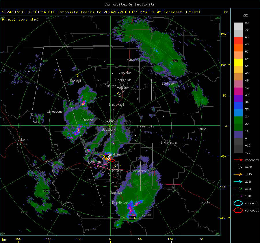Click the Sylvan label
This screenshot has width=260, height=243.
110,85
